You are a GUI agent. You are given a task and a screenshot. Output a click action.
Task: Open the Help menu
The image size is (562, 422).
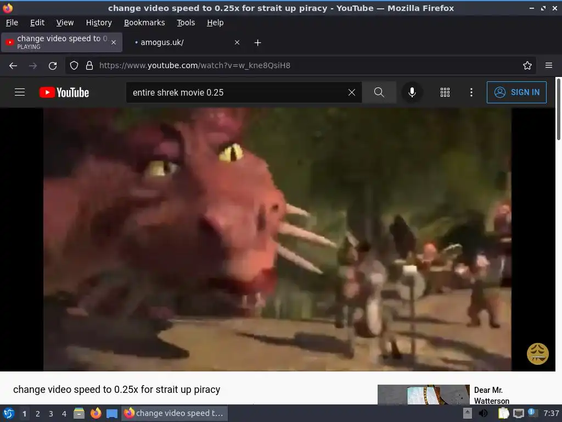pos(215,23)
